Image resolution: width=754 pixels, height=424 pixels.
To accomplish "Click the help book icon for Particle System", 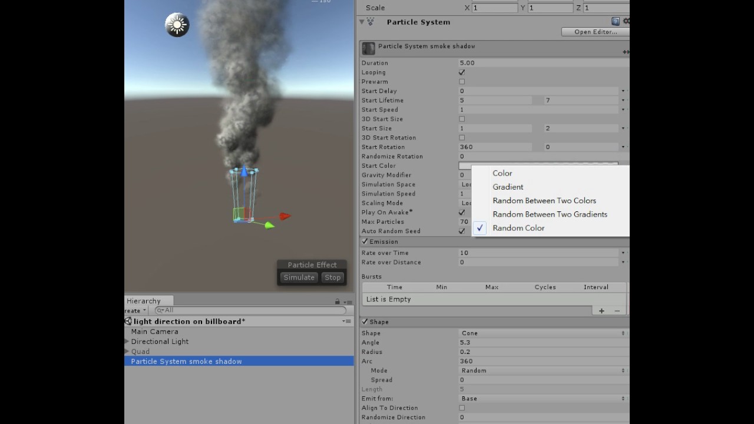I will [x=616, y=21].
